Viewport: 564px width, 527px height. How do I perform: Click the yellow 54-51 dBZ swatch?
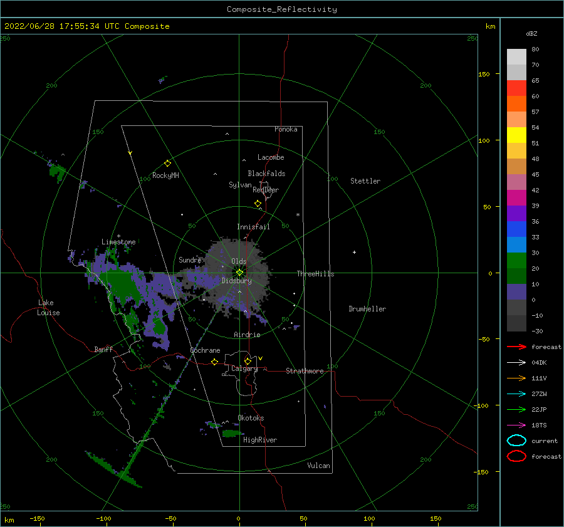pos(516,135)
